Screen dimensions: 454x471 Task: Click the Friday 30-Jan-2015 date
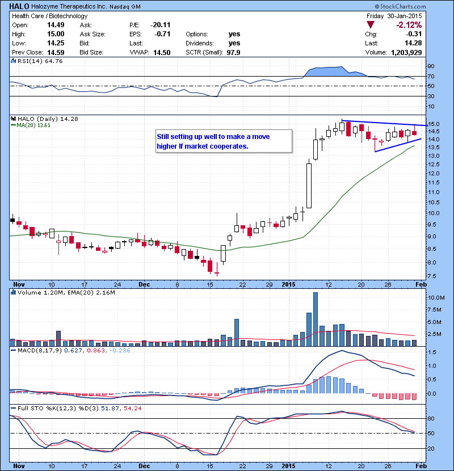(x=394, y=16)
